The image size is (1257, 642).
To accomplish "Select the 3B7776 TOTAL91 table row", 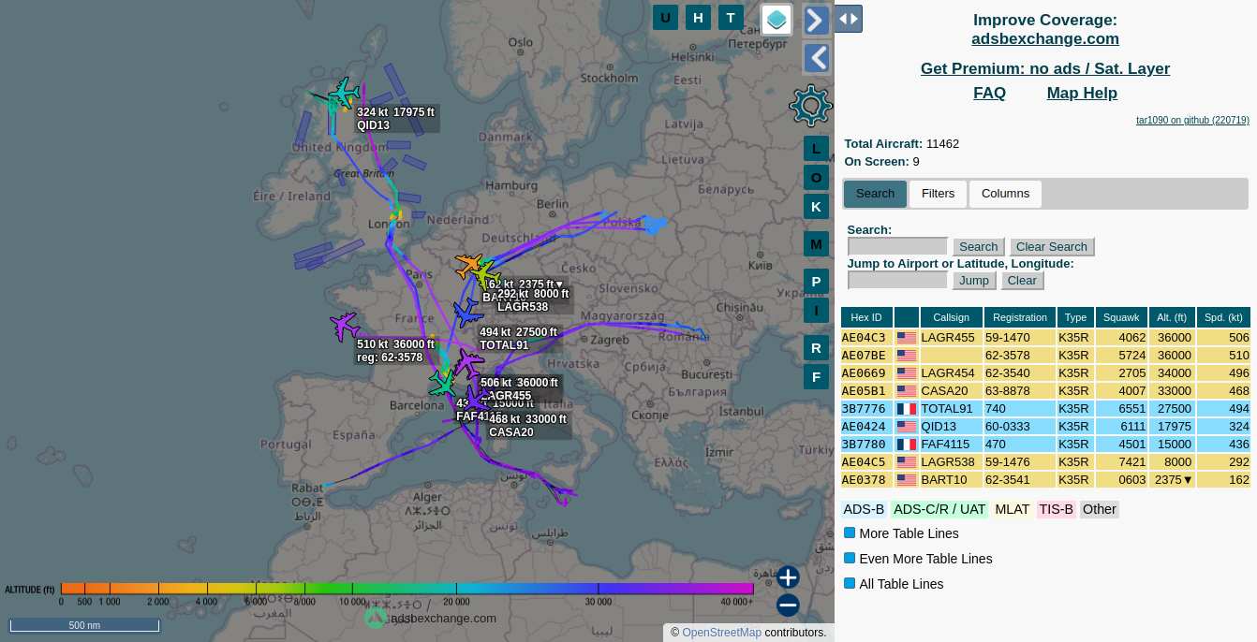I will pyautogui.click(x=1045, y=409).
